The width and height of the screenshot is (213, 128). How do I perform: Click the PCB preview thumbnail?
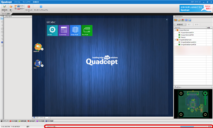pyautogui.click(x=193, y=104)
